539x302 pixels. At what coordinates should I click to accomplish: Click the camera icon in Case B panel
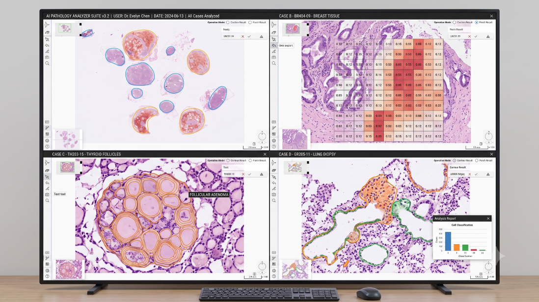pyautogui.click(x=274, y=57)
